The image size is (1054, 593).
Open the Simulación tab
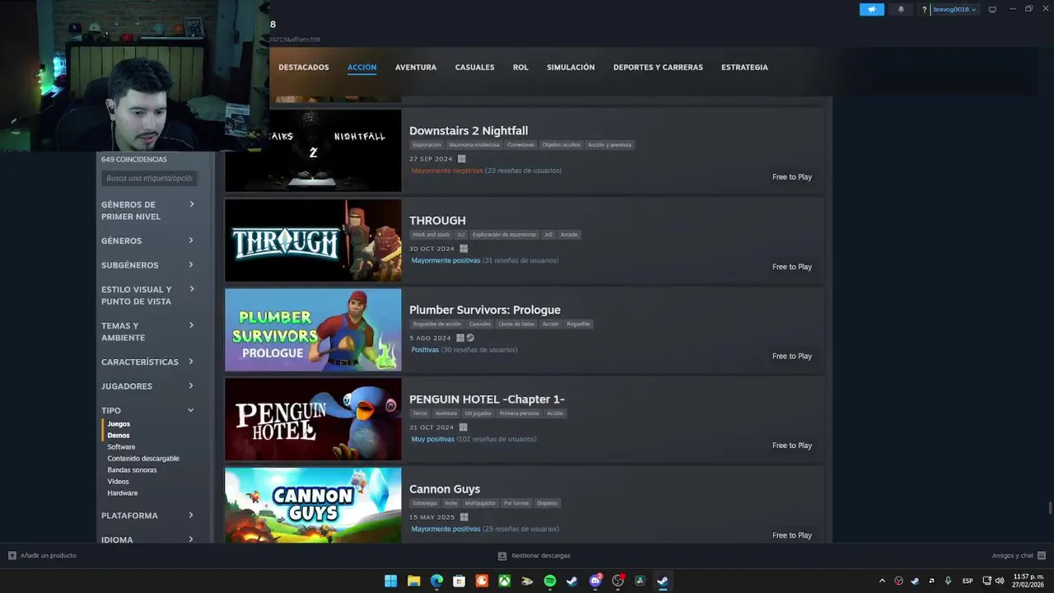(571, 68)
